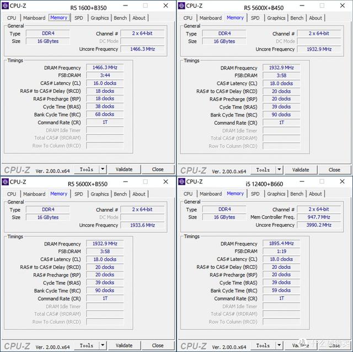This screenshot has width=353, height=352.
Task: Minimize the i5 12400+B660 window
Action: pos(302,182)
